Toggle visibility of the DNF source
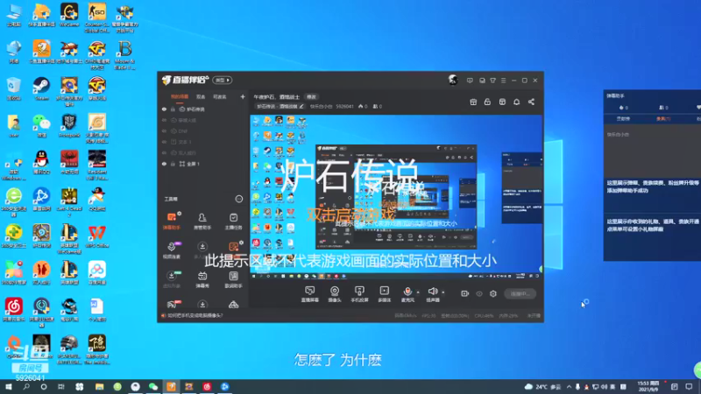The height and width of the screenshot is (394, 701). click(164, 130)
